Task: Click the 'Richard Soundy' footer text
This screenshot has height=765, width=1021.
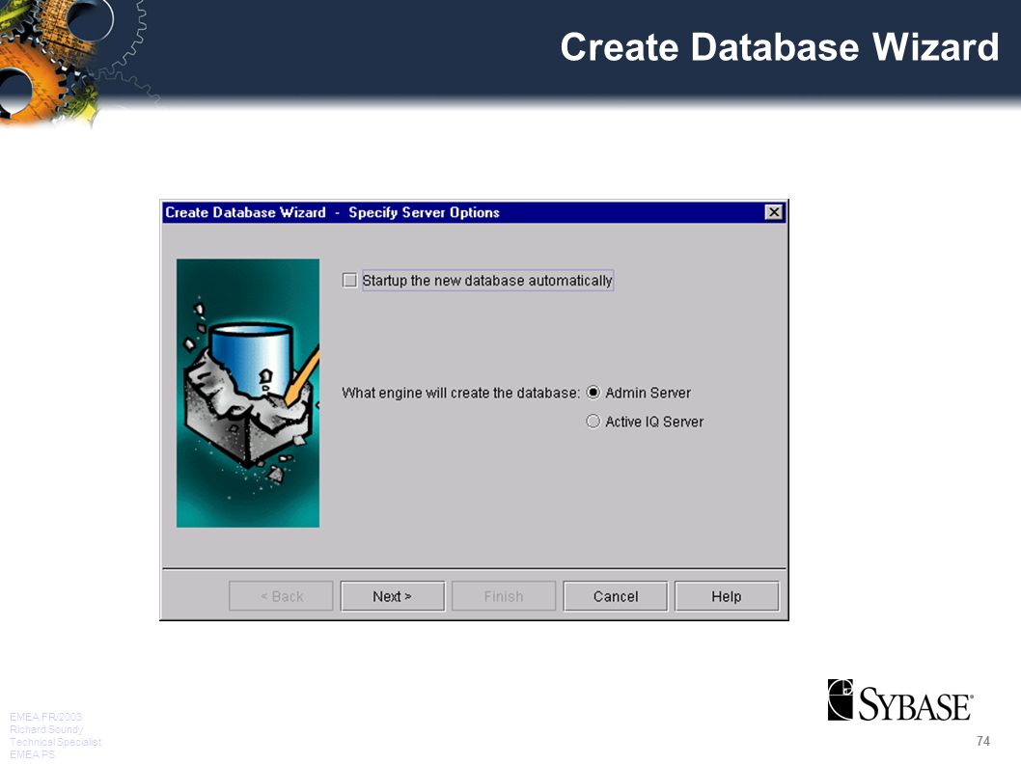Action: point(47,729)
